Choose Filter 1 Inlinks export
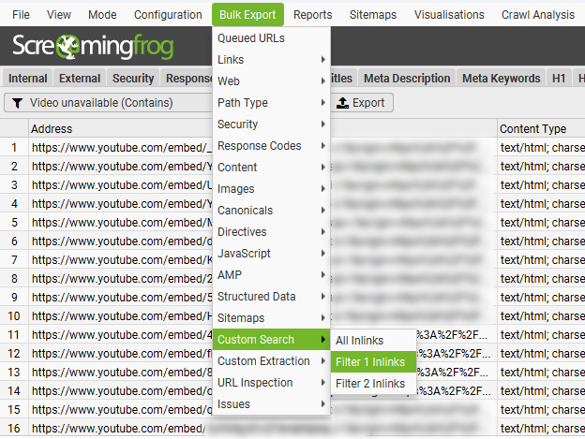The height and width of the screenshot is (439, 585). 373,362
